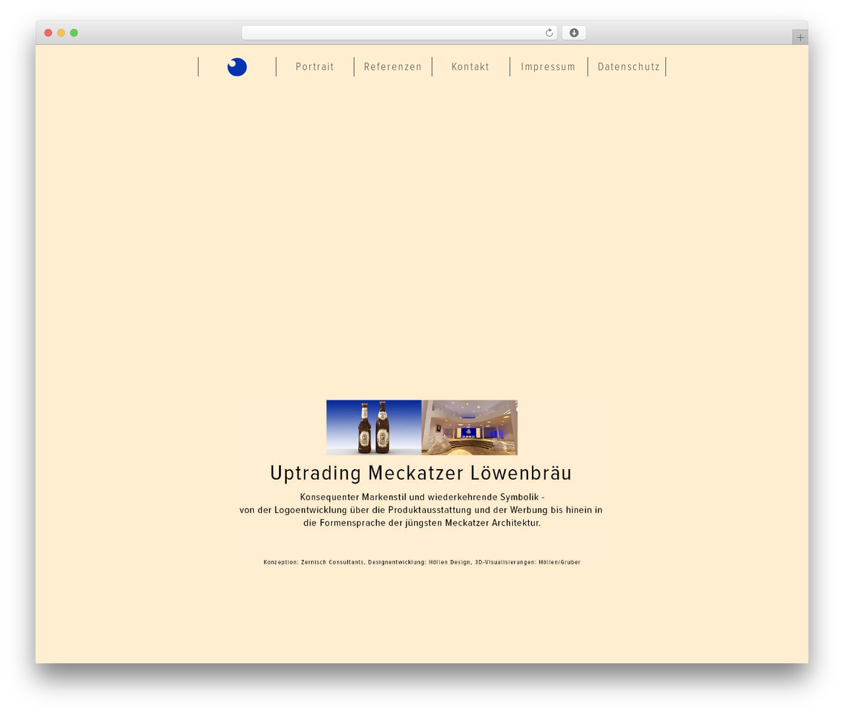Click the credits line starting 'Konzeption: Zernisch'
This screenshot has height=714, width=844.
tap(422, 563)
